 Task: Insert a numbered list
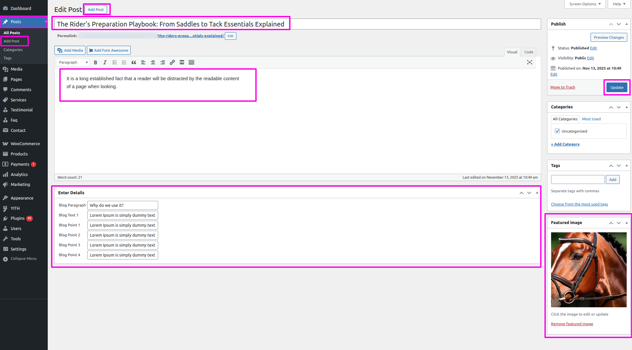coord(124,62)
